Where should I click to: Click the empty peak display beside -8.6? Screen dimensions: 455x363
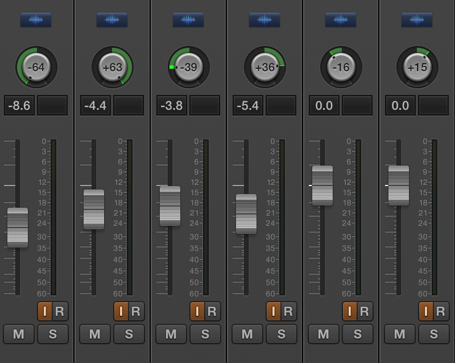[52, 105]
